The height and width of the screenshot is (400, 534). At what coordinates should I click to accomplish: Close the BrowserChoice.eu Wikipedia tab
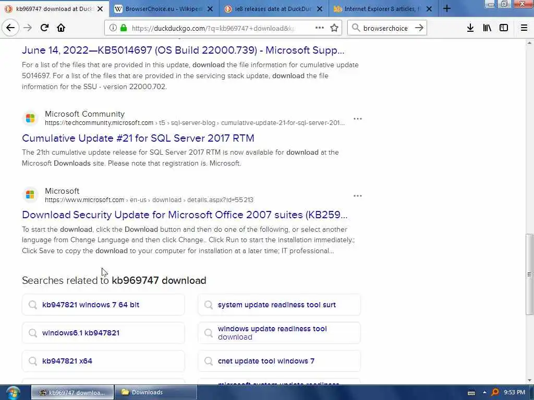pos(210,9)
